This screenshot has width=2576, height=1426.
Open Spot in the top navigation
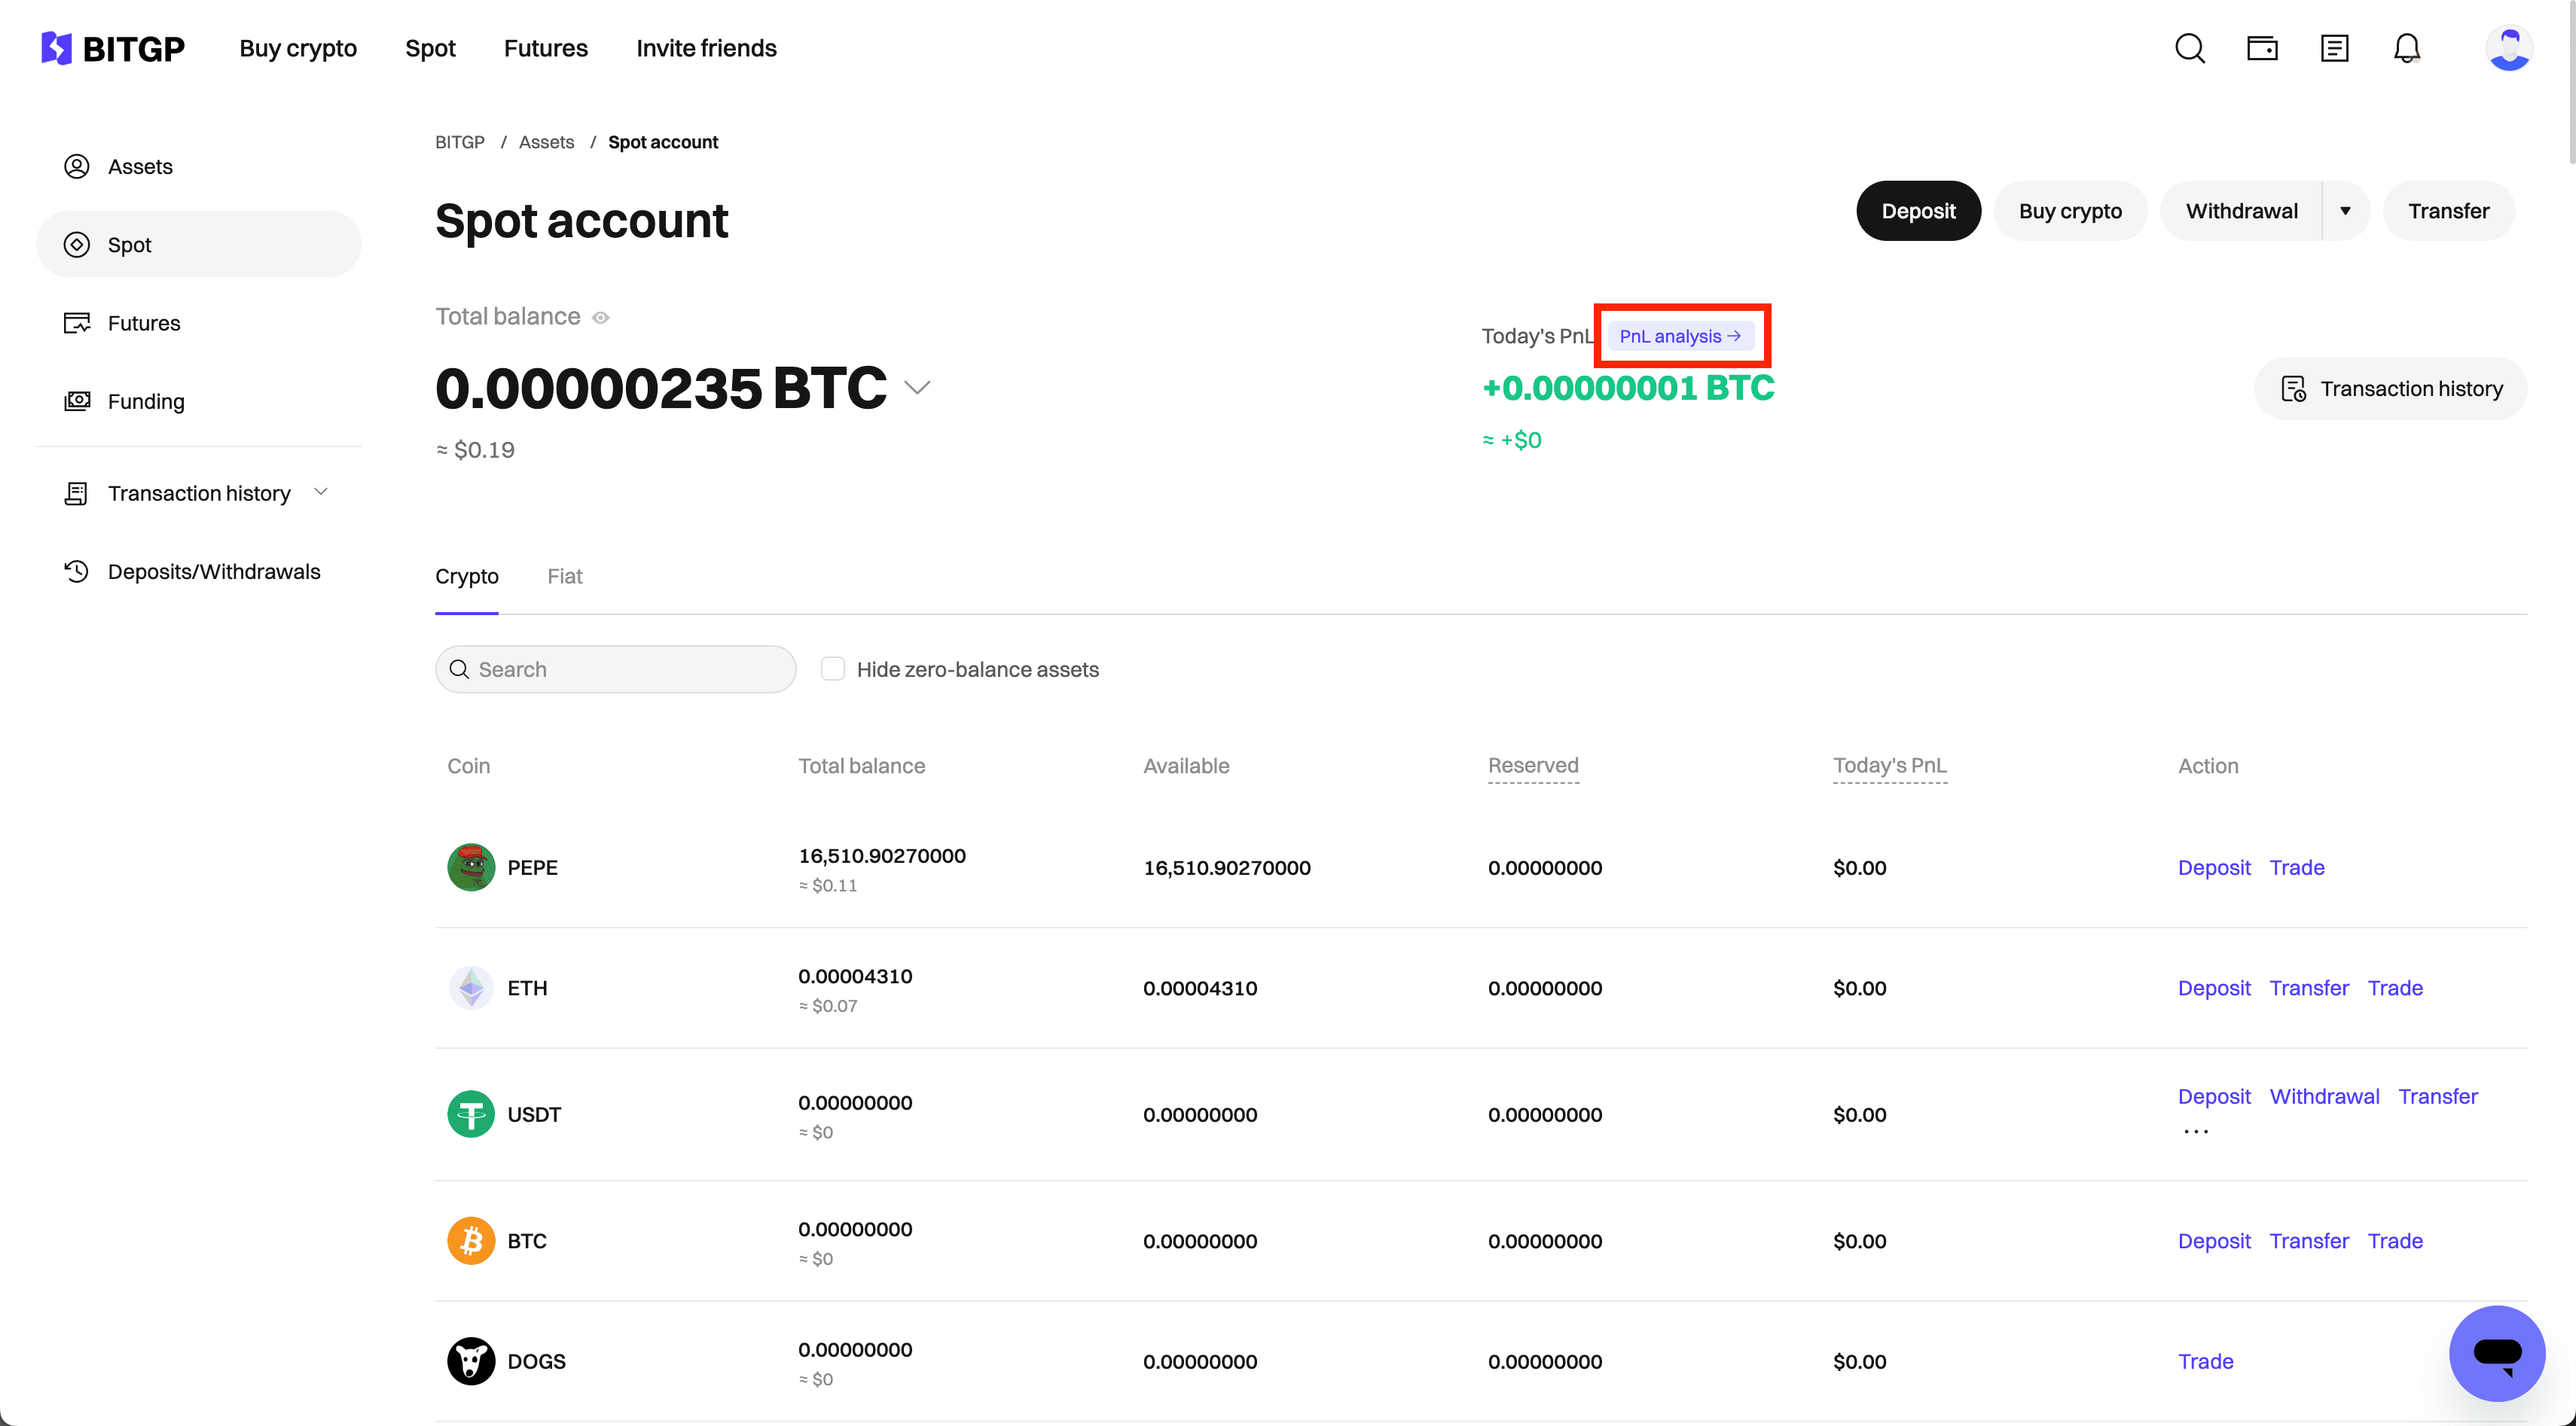(430, 48)
